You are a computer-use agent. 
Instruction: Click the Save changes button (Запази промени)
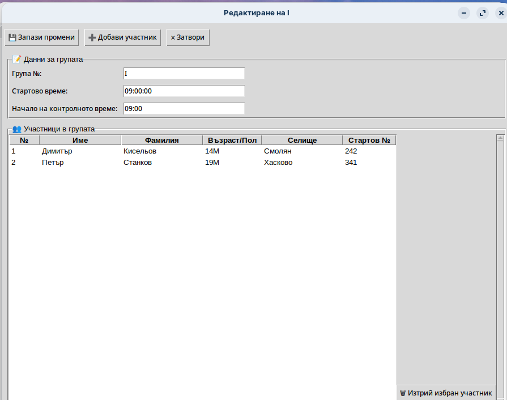pos(41,37)
